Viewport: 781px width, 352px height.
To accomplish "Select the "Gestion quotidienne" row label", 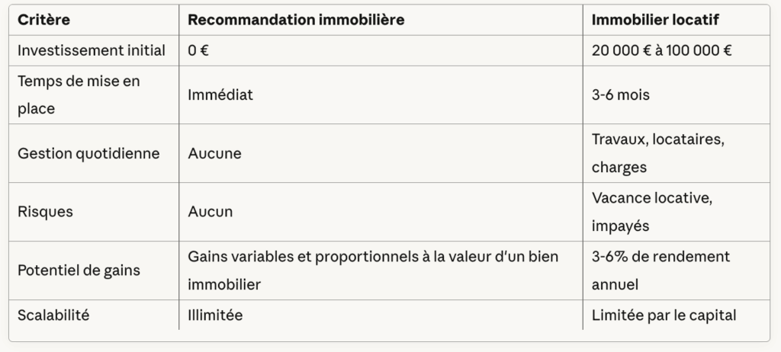I will 88,153.
